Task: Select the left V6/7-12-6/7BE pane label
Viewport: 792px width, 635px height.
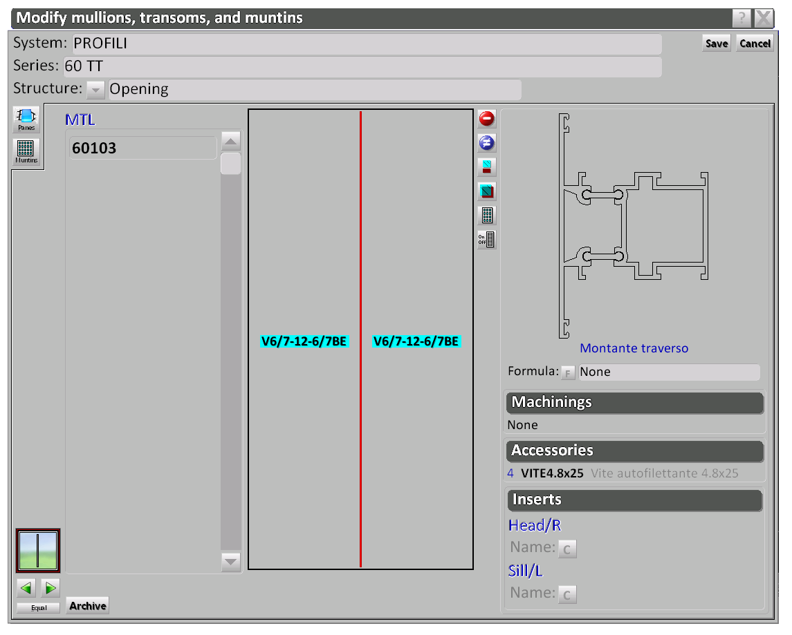Action: click(304, 341)
